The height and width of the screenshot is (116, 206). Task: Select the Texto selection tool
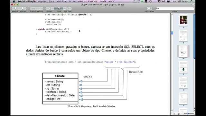coord(59,9)
